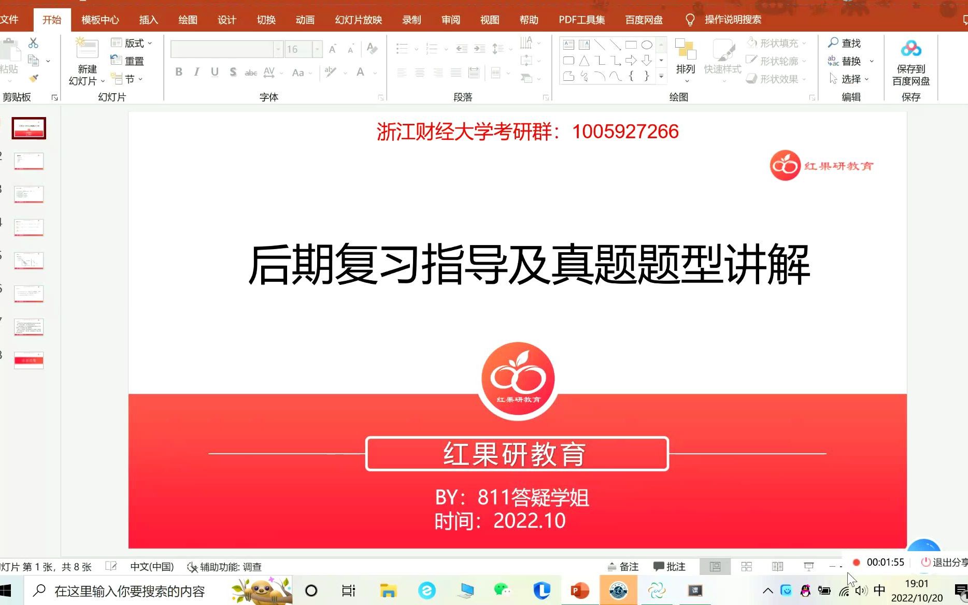The height and width of the screenshot is (605, 968).
Task: Open Shape Outline (形状轮廓) options
Action: 776,61
